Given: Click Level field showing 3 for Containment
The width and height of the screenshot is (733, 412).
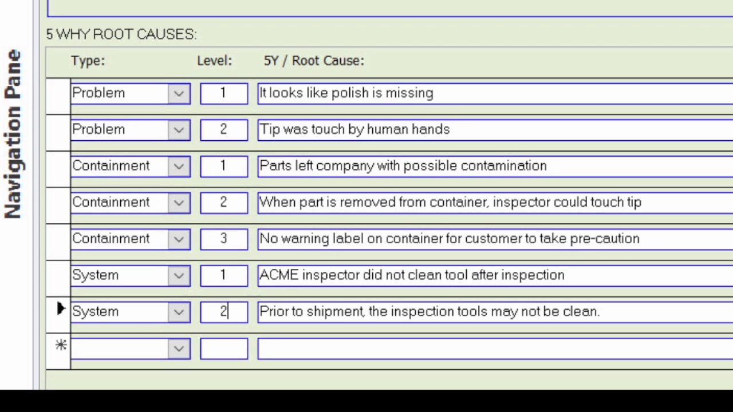Looking at the screenshot, I should click(x=224, y=239).
